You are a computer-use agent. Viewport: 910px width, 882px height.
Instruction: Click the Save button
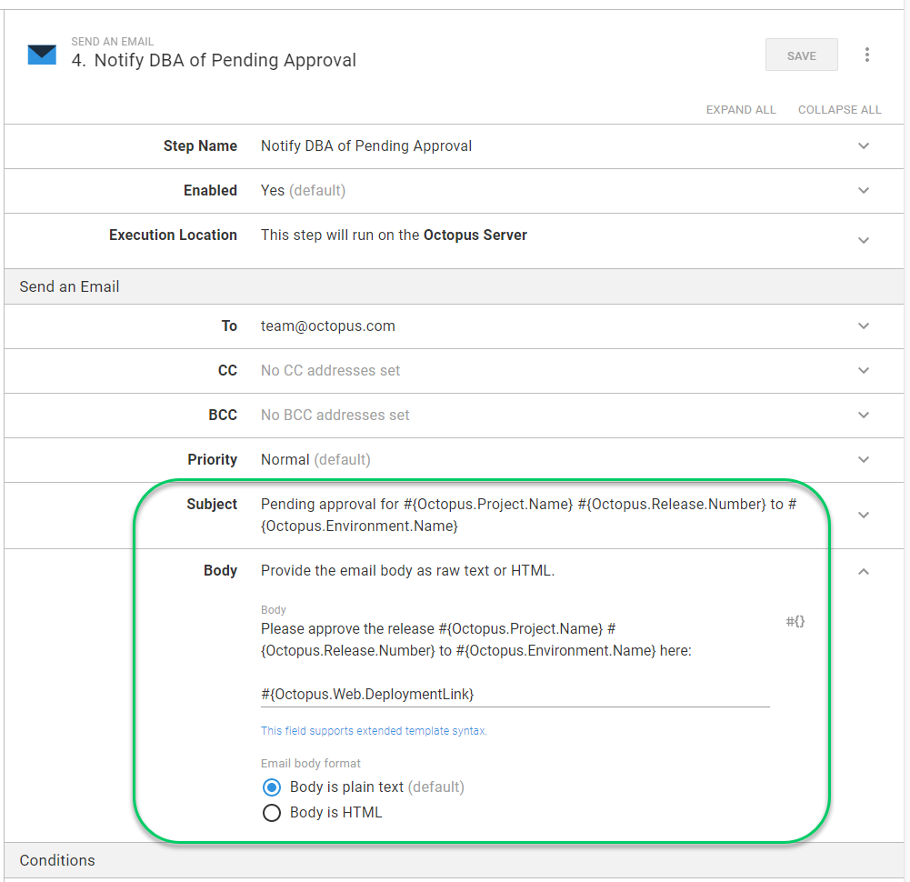[801, 55]
